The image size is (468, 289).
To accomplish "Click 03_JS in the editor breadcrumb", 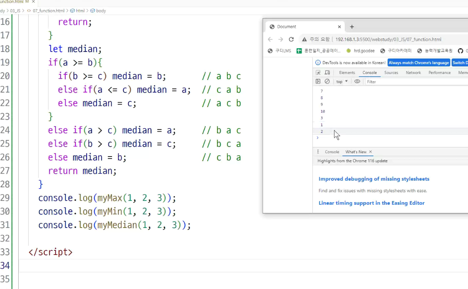I will tap(15, 11).
